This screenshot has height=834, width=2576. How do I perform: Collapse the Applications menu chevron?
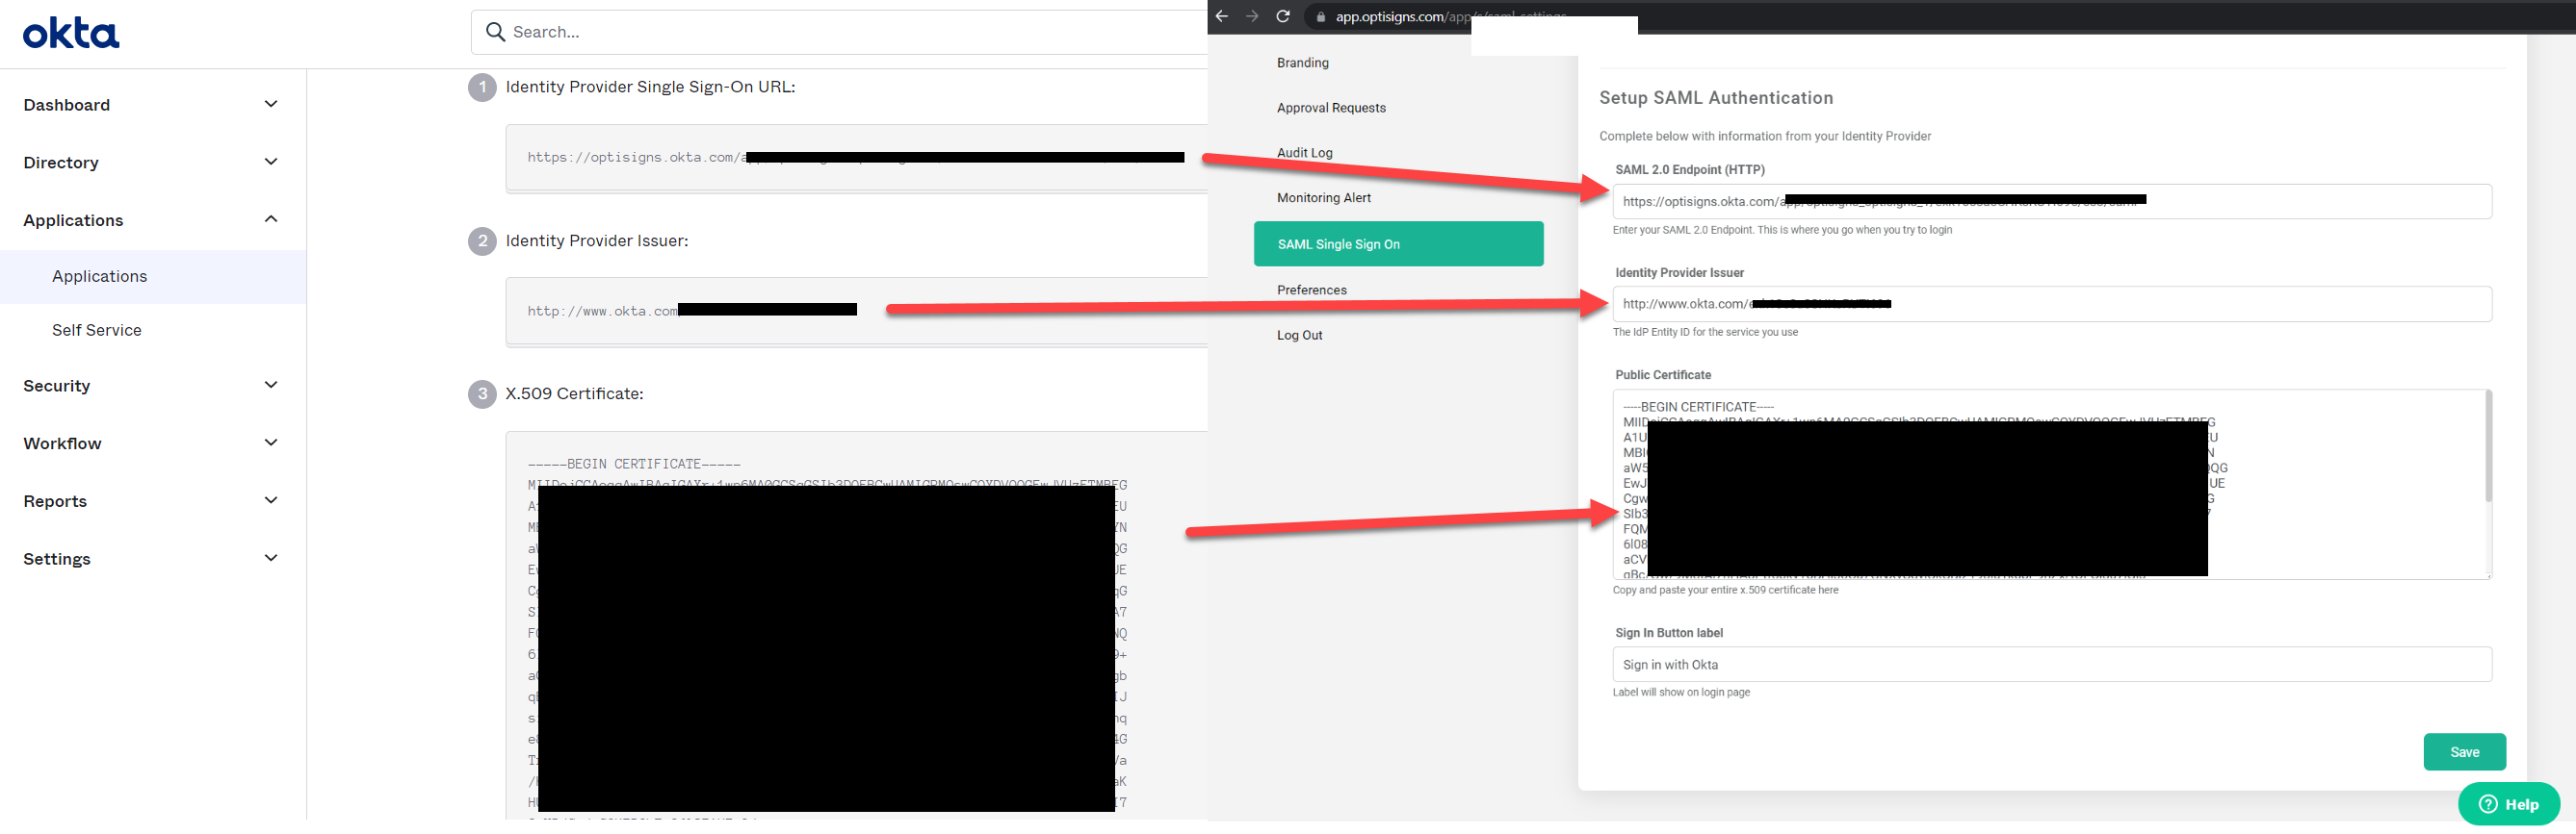[271, 218]
